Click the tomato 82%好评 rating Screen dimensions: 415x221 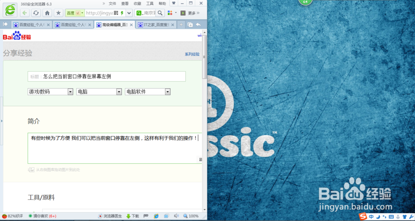[12, 216]
